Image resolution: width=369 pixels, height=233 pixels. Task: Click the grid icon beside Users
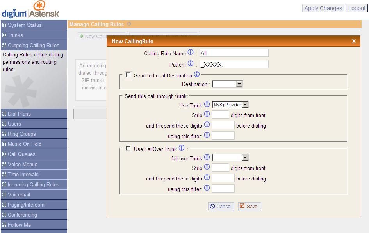point(4,124)
